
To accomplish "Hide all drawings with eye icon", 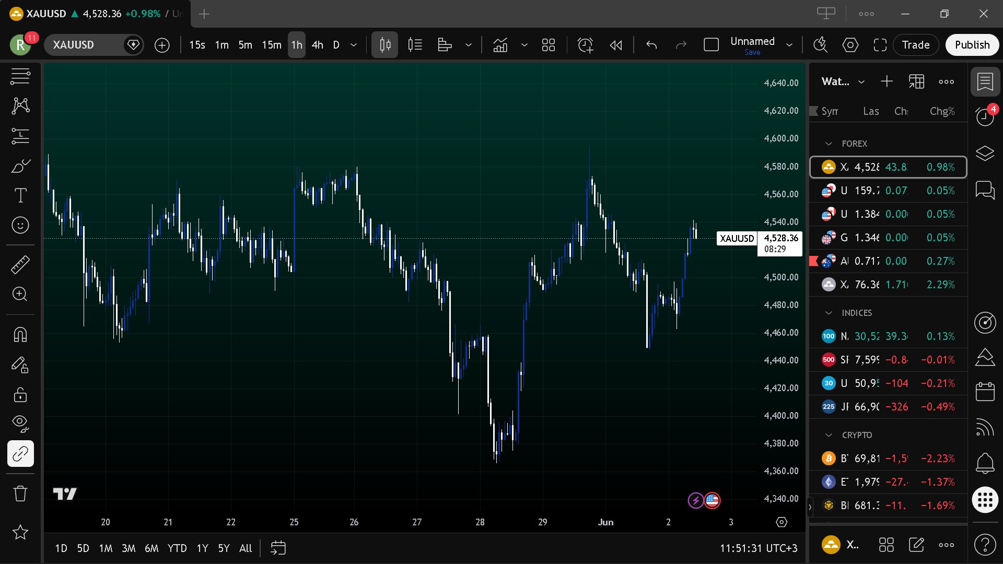I will tap(20, 424).
